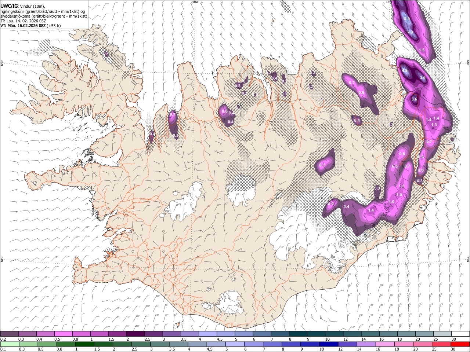Pick the dark teal 8 swatch, upper scale

pyautogui.click(x=298, y=334)
